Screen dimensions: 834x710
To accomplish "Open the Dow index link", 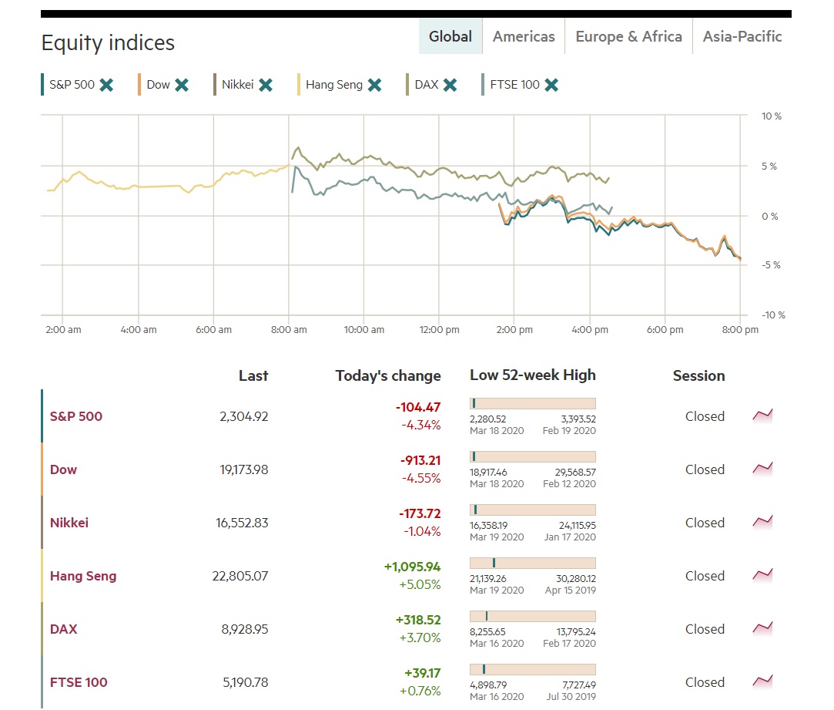I will click(x=63, y=469).
